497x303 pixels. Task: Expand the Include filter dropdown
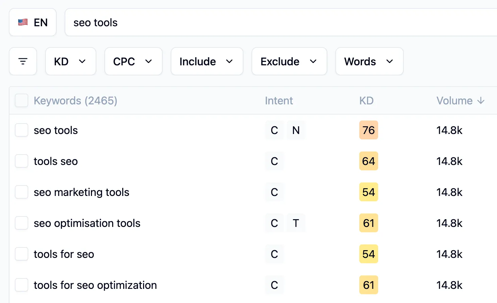click(x=207, y=61)
